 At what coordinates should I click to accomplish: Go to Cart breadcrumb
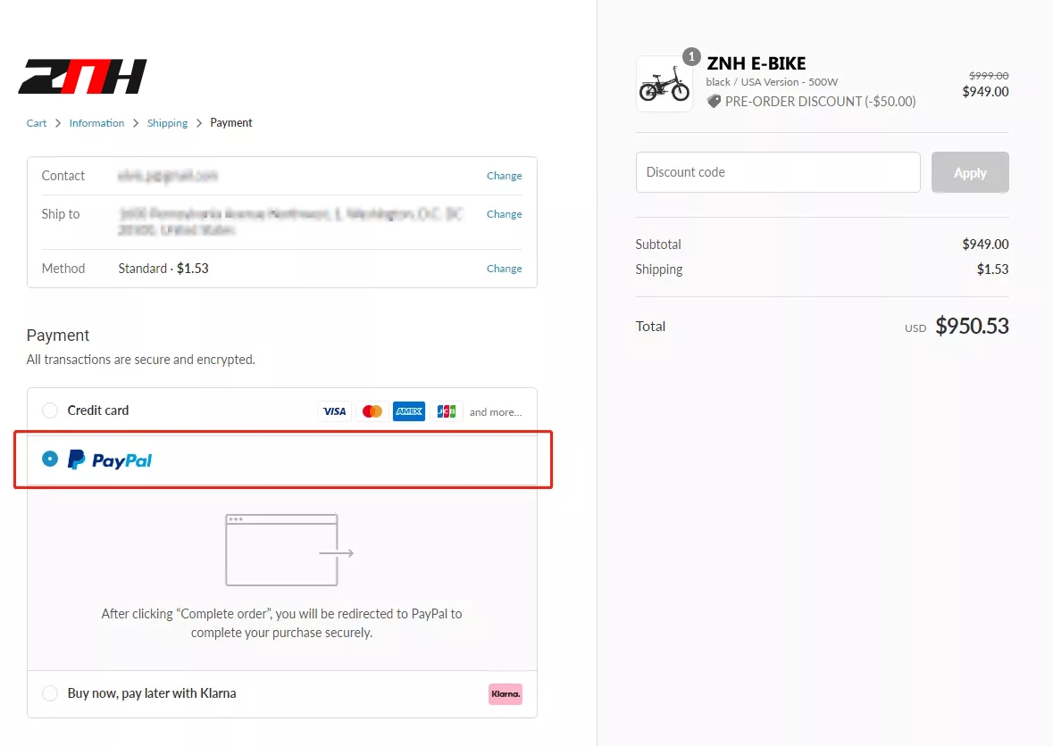tap(37, 123)
